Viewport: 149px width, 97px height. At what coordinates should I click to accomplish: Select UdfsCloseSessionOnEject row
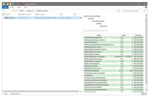coord(114,87)
